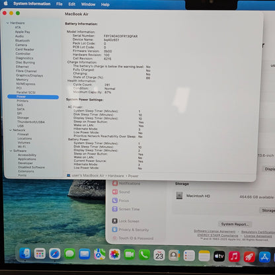Click the System Report button
The image size is (275, 275).
235,224
